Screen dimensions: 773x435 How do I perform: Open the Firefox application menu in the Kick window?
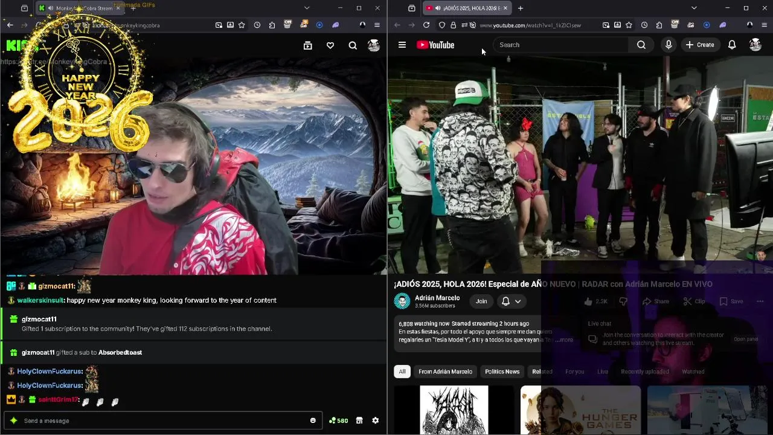tap(377, 25)
